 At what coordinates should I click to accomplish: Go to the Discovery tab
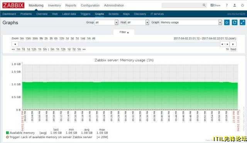(140, 14)
